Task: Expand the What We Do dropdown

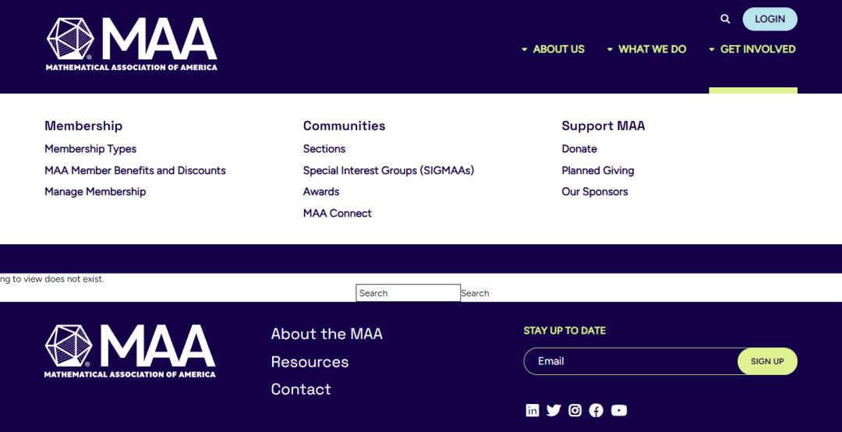Action: pyautogui.click(x=646, y=49)
